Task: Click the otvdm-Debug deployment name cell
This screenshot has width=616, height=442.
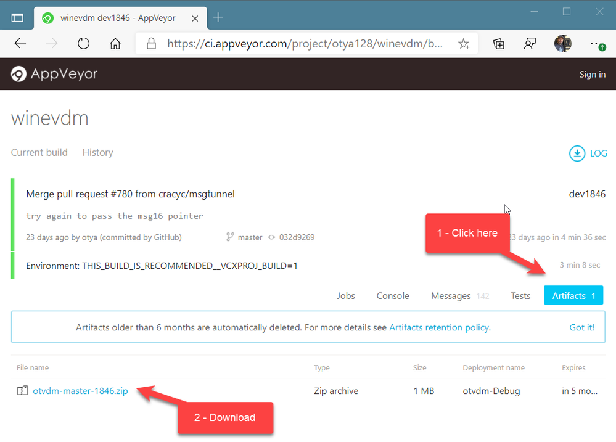Action: pos(491,391)
